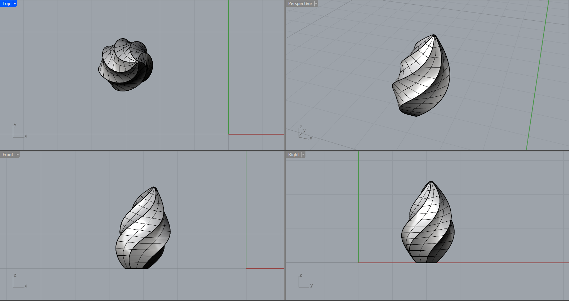The width and height of the screenshot is (569, 301).
Task: Select the swirl model in Perspective viewport
Action: [421, 75]
